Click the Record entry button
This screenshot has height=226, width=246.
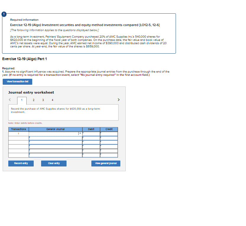tap(21, 163)
